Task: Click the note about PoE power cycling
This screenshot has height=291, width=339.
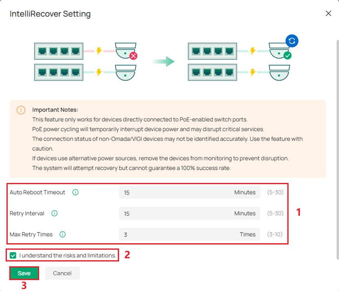Action: coord(148,129)
